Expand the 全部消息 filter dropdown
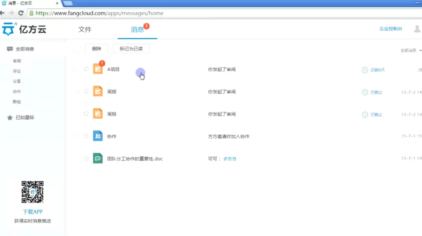The image size is (422, 236). coord(411,50)
